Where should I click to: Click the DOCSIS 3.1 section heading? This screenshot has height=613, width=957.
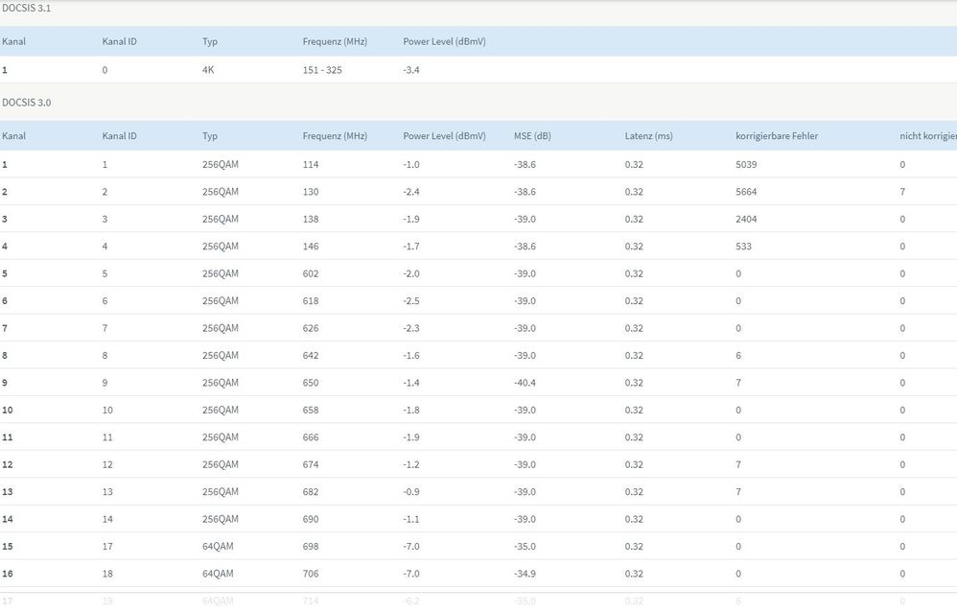tap(26, 9)
